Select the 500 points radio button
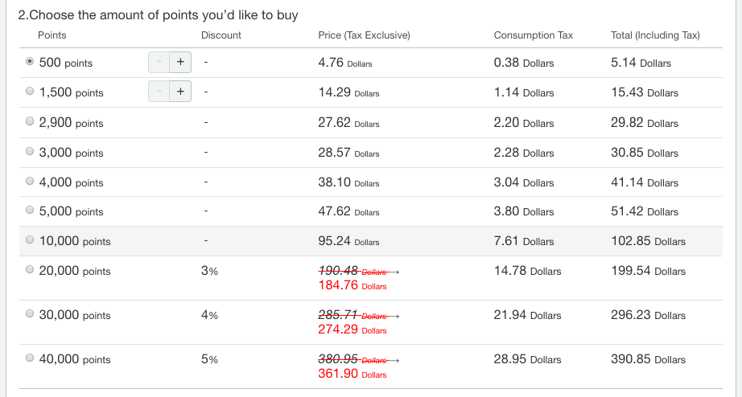Screen dimensions: 742x397 [30, 61]
